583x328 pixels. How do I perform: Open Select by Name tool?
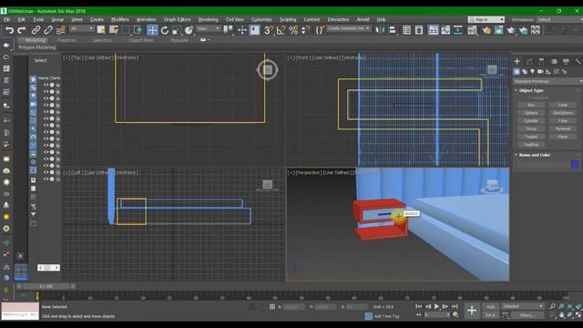point(113,30)
